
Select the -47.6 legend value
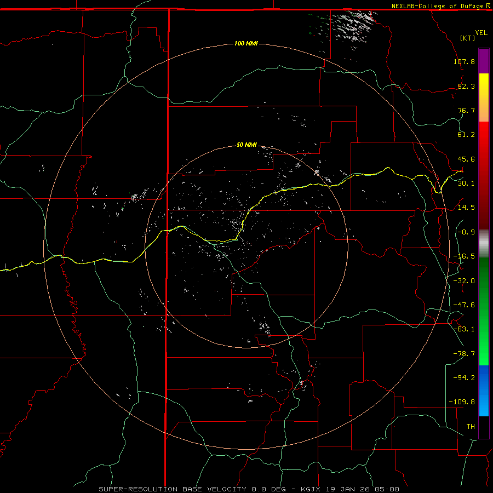[464, 305]
